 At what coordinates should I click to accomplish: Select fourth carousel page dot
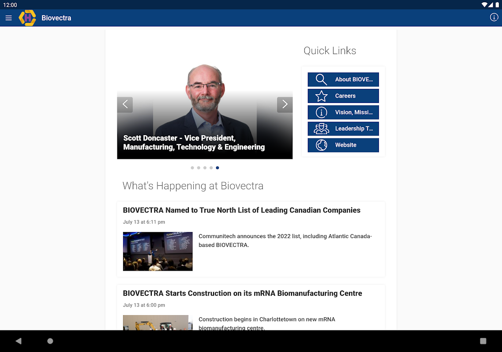tap(211, 168)
